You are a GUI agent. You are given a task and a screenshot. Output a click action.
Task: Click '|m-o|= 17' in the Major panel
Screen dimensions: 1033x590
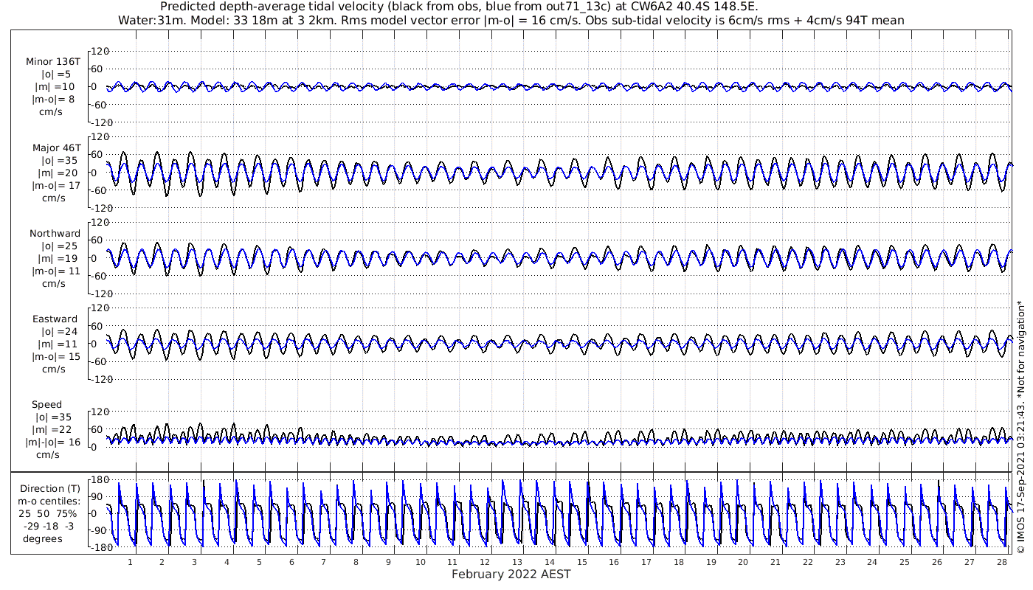click(56, 185)
